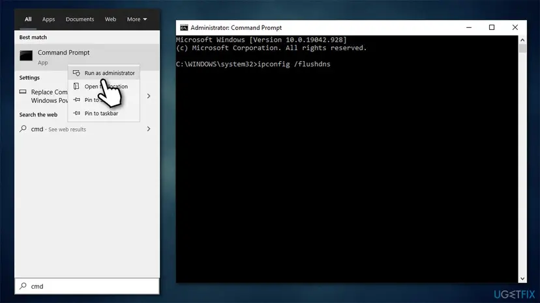Expand the More dropdown in search tabs
This screenshot has height=303, width=540.
(137, 20)
